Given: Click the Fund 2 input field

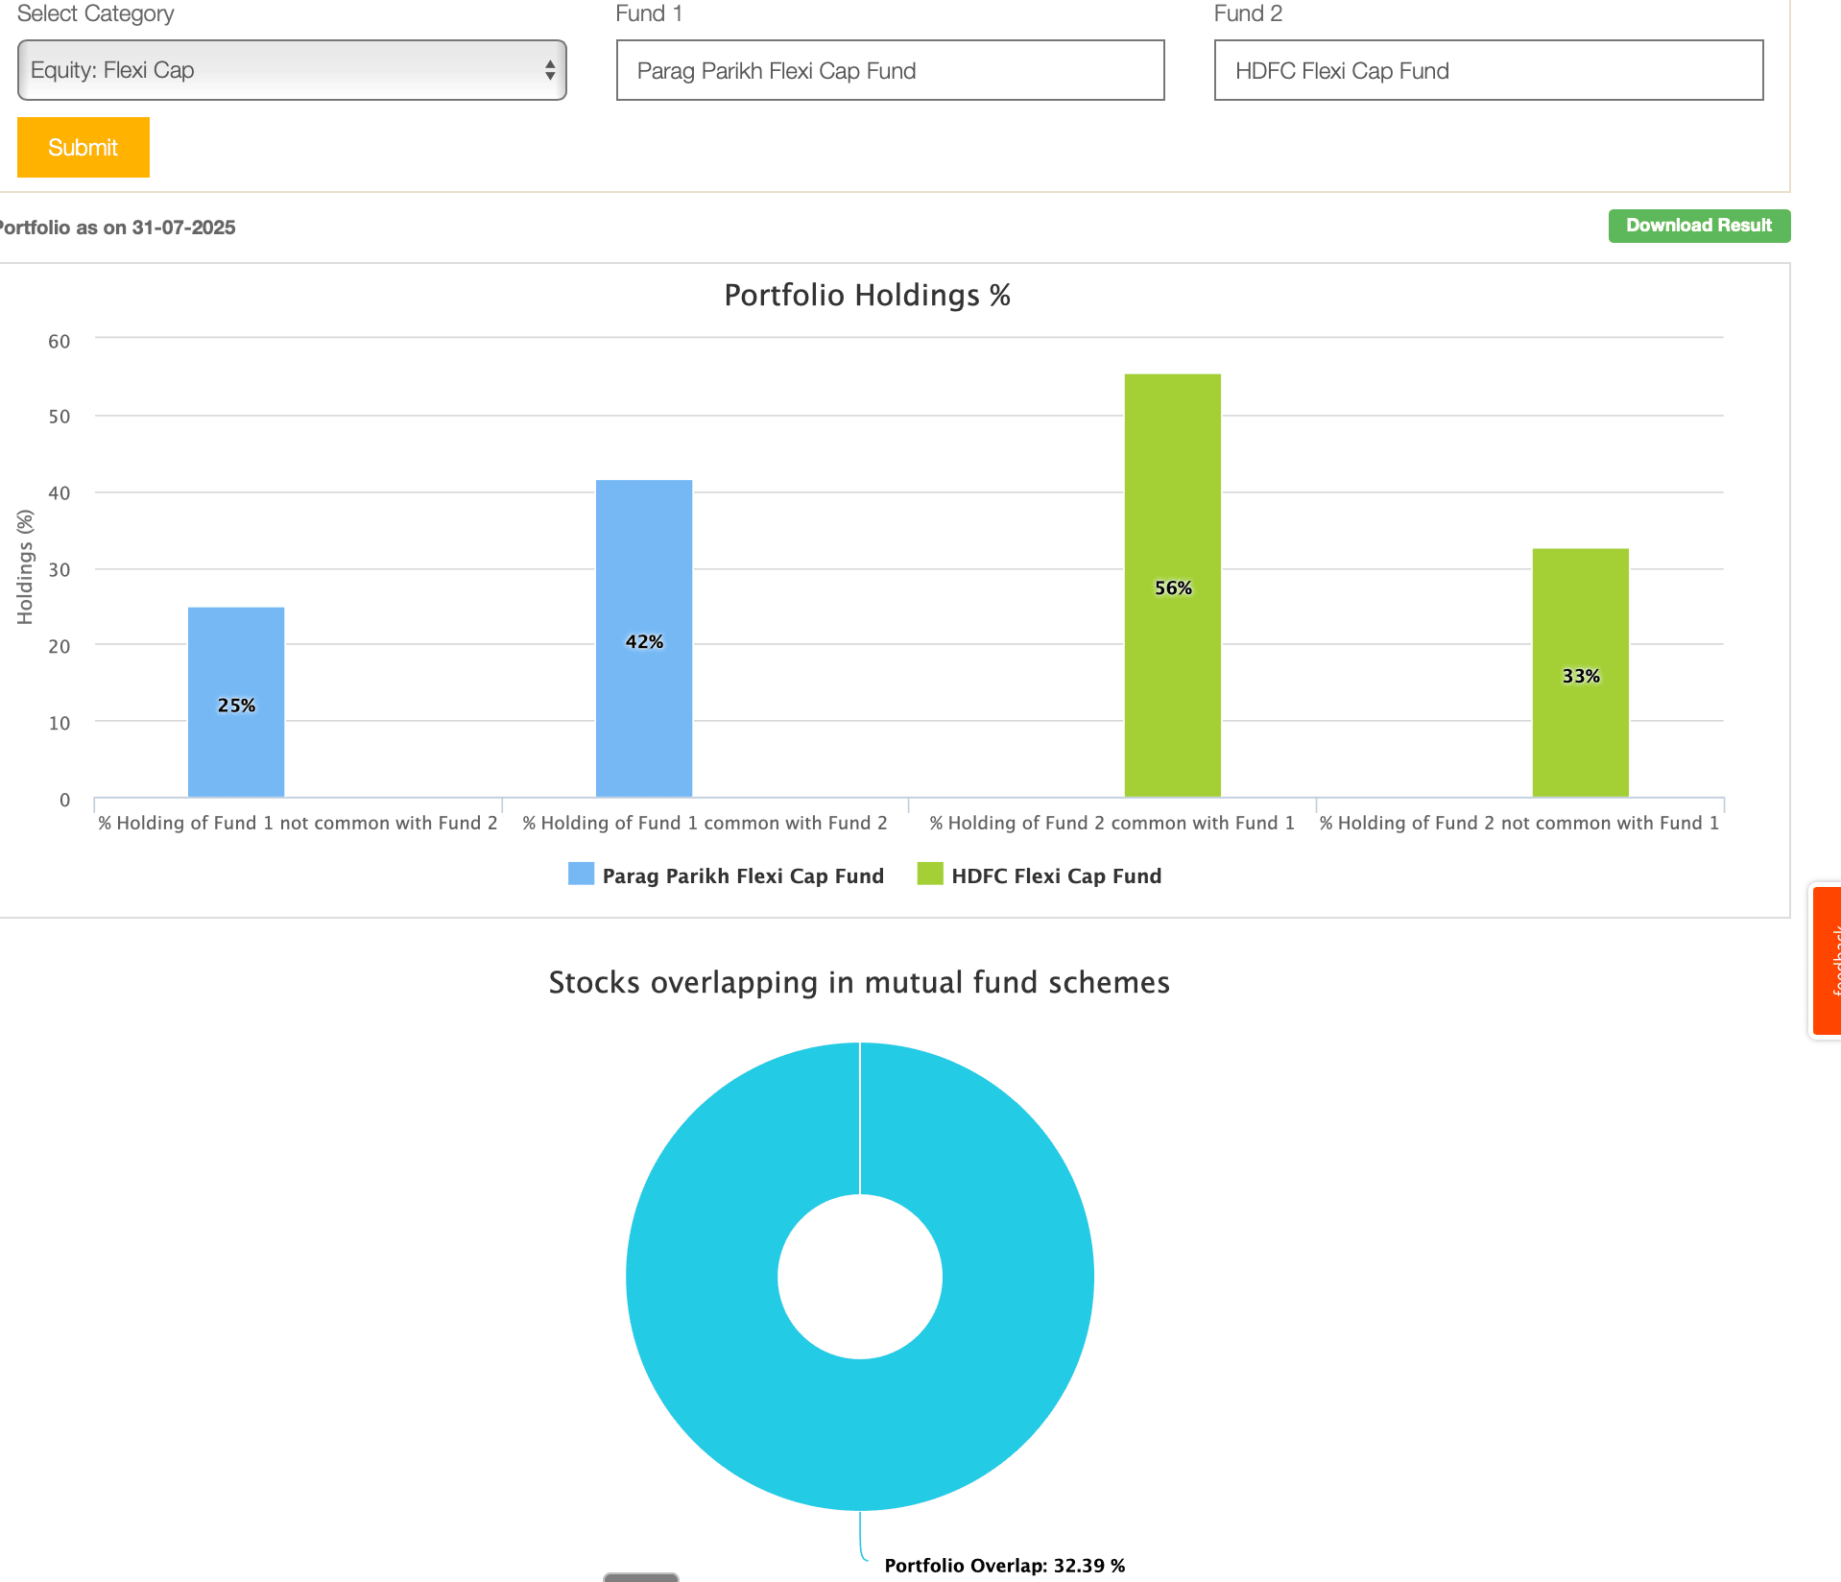Looking at the screenshot, I should [1488, 70].
